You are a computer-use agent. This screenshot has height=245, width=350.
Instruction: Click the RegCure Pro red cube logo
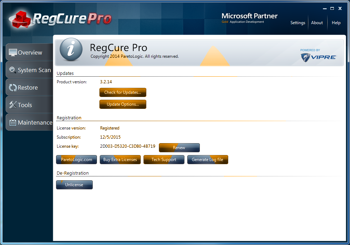click(x=21, y=20)
